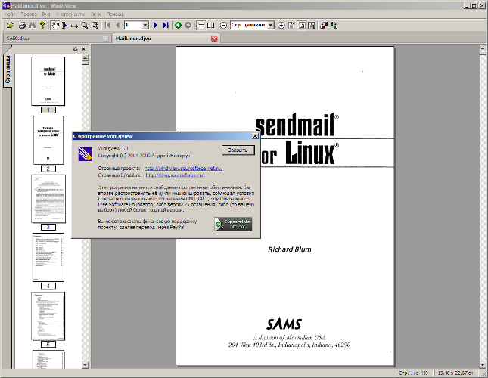
Task: Select page 3 thumbnail
Action: 48,199
